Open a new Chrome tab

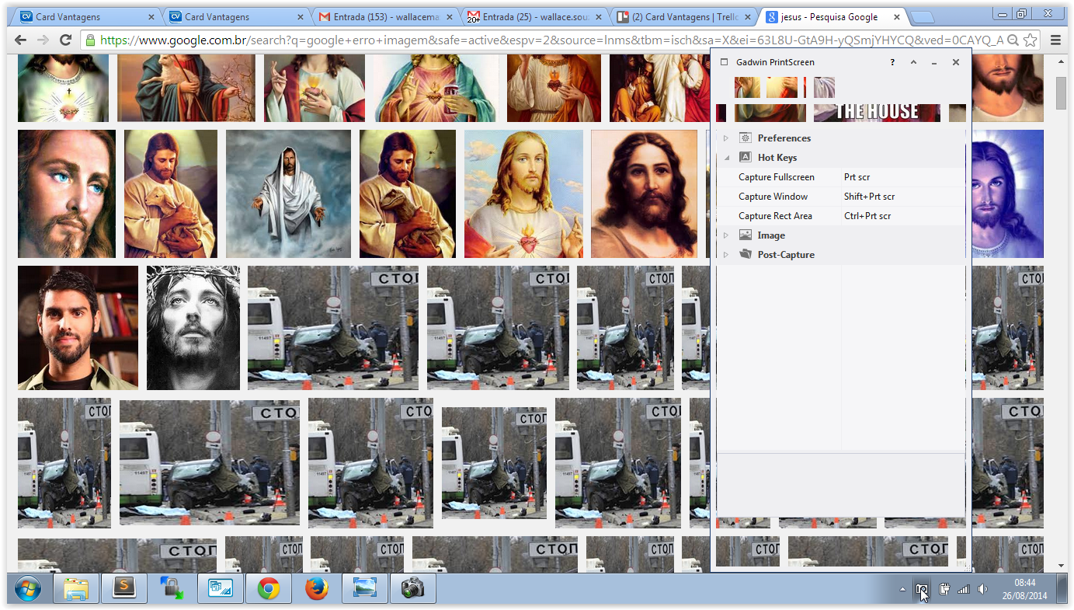click(x=922, y=17)
